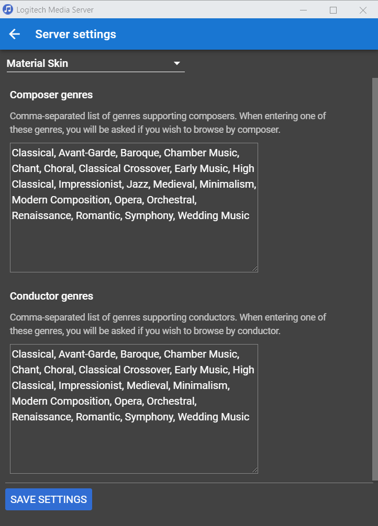Maximize the Logitech Media Server window
This screenshot has width=378, height=526.
tap(333, 9)
